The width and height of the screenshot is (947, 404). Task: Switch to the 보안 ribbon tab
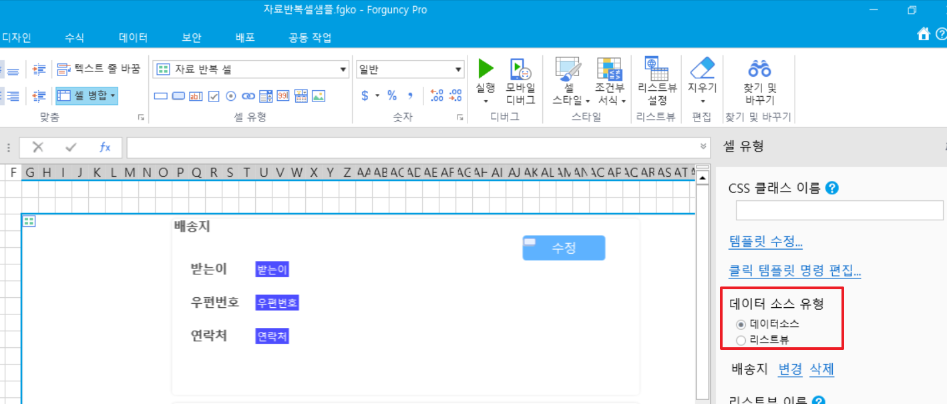pos(191,38)
